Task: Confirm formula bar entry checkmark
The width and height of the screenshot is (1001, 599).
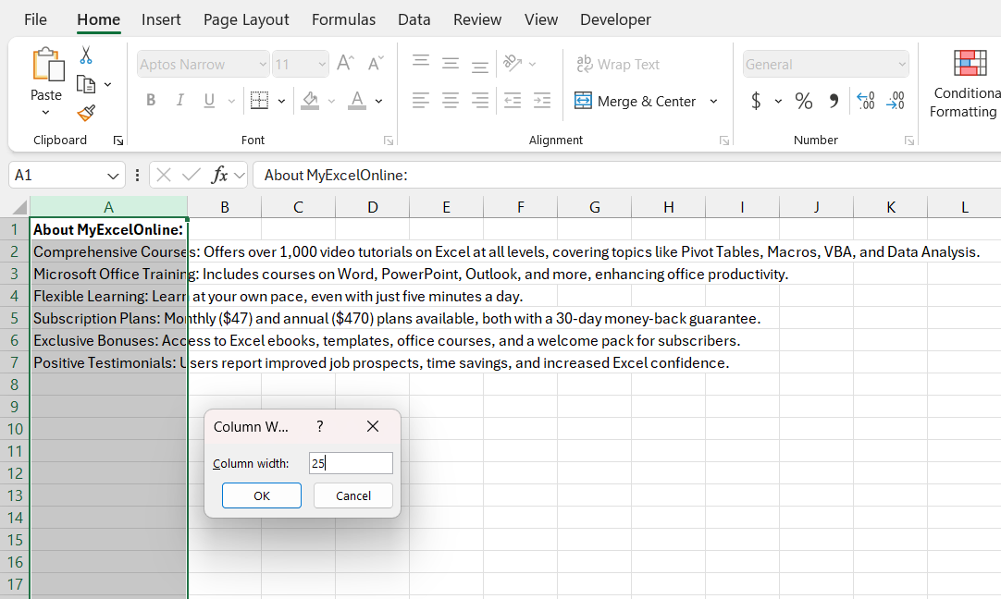Action: pos(191,175)
